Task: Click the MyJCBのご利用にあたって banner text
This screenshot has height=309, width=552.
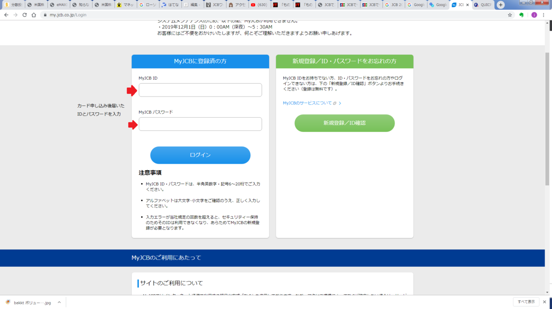Action: point(167,257)
